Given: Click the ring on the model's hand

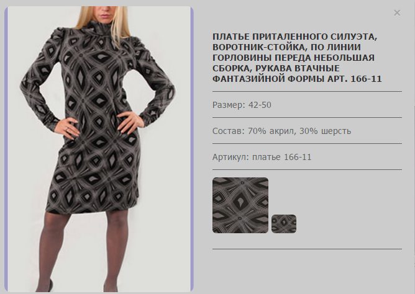Looking at the screenshot, I should (x=66, y=129).
